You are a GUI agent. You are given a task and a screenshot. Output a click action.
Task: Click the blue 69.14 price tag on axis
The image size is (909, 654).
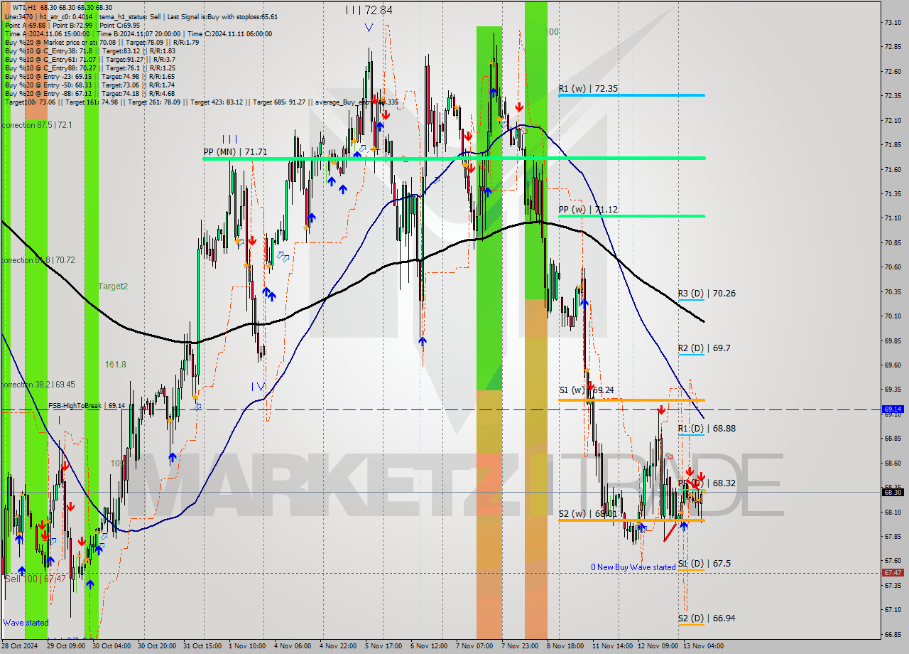[893, 409]
